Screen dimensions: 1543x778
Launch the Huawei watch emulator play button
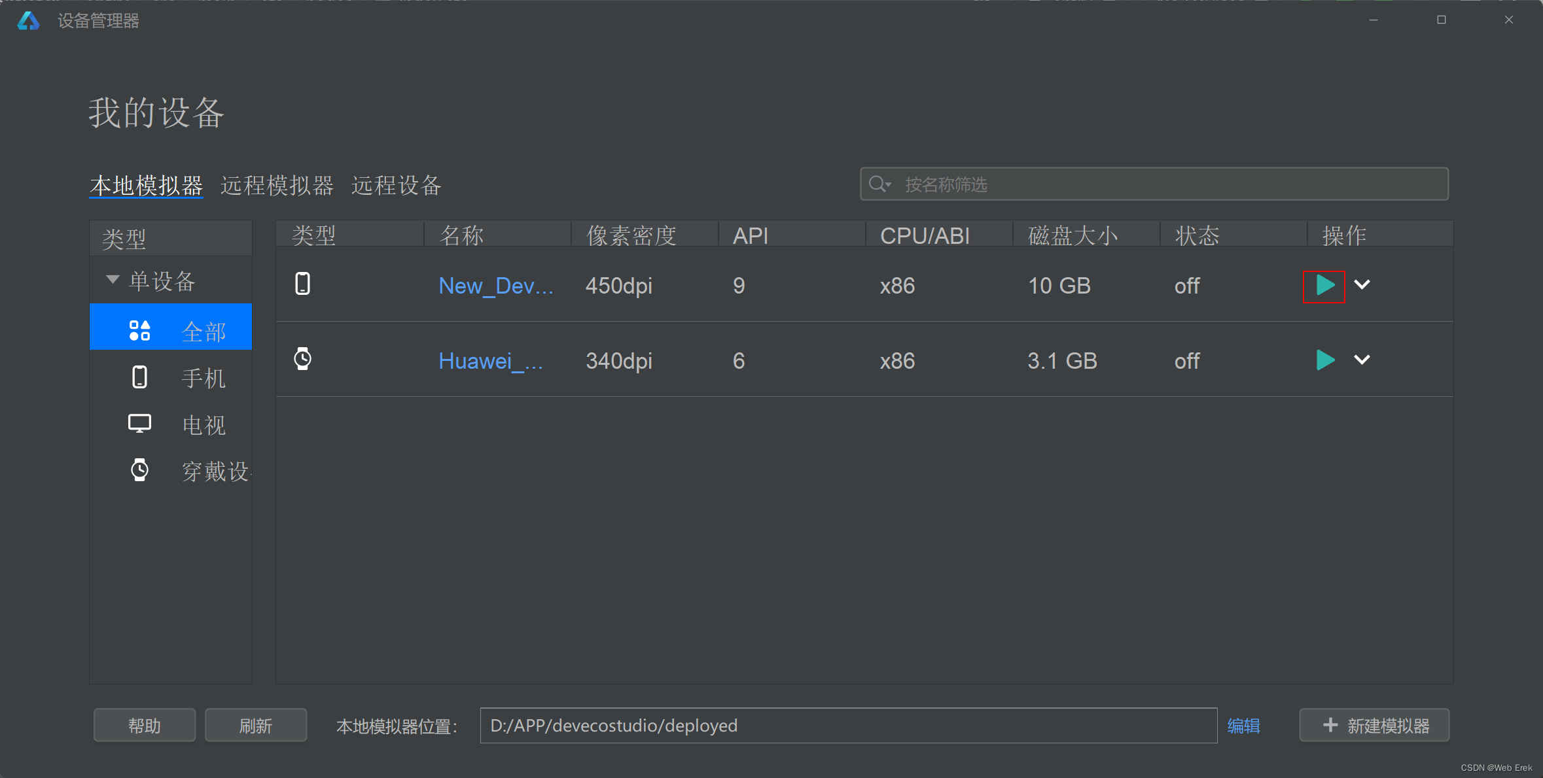(1324, 360)
